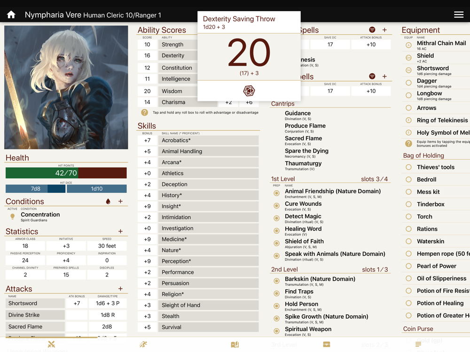Viewport: 470px width, 352px height.
Task: Tap the Channel Divinity value 2
Action: (25, 275)
